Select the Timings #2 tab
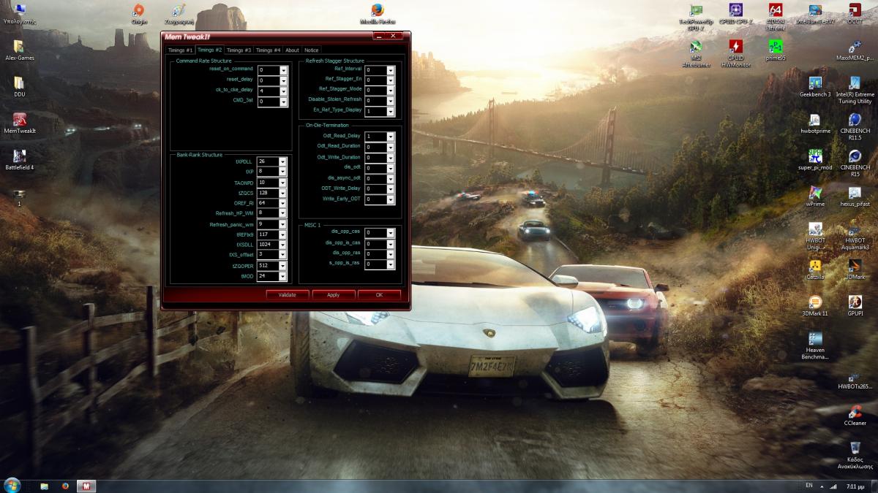 click(210, 50)
